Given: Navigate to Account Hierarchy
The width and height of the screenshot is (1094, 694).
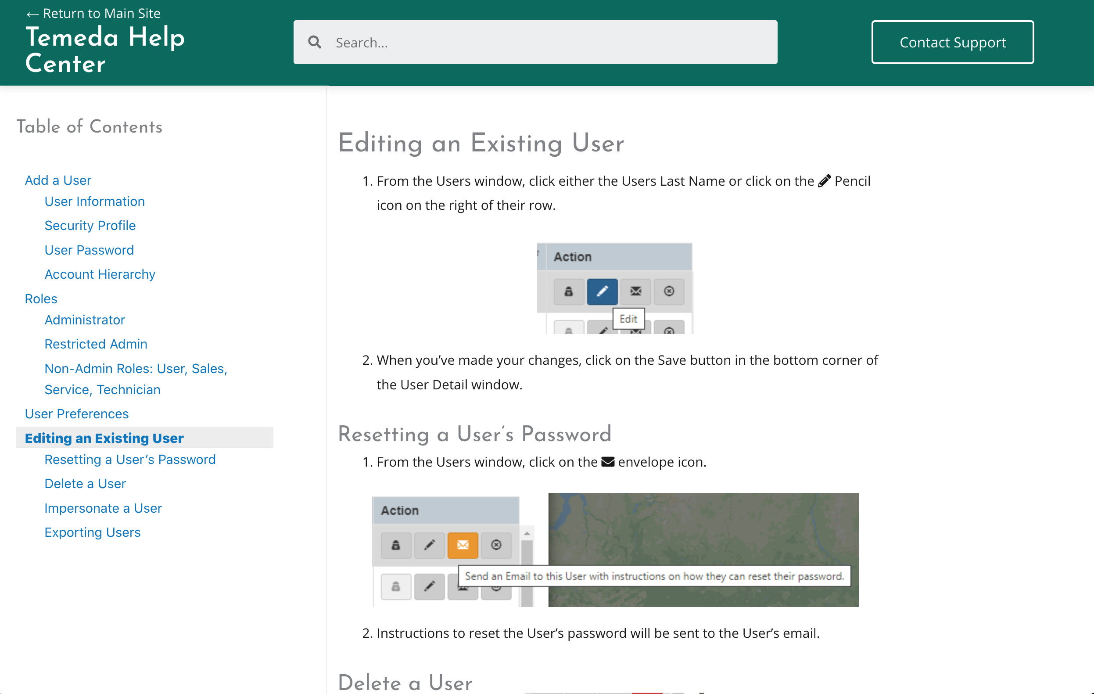Looking at the screenshot, I should coord(100,273).
